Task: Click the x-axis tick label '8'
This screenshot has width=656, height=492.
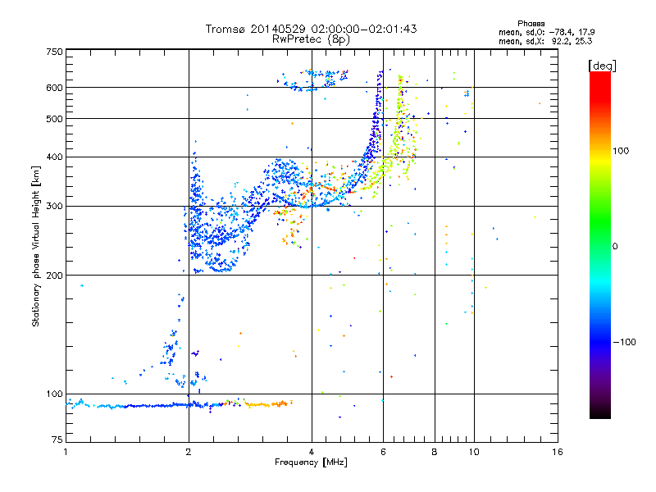Action: coord(435,452)
